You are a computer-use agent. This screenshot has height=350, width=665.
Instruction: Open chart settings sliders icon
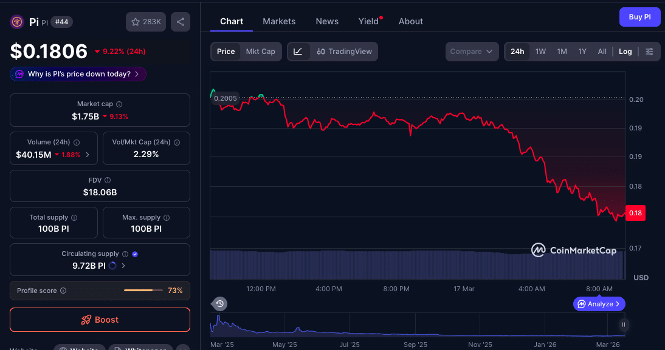(649, 52)
